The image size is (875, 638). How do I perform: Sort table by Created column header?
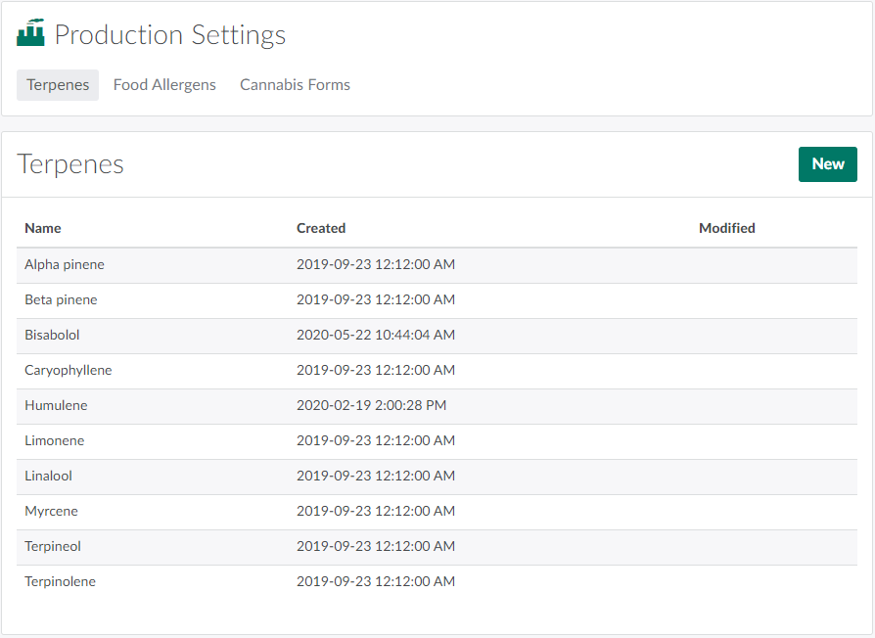pos(321,228)
